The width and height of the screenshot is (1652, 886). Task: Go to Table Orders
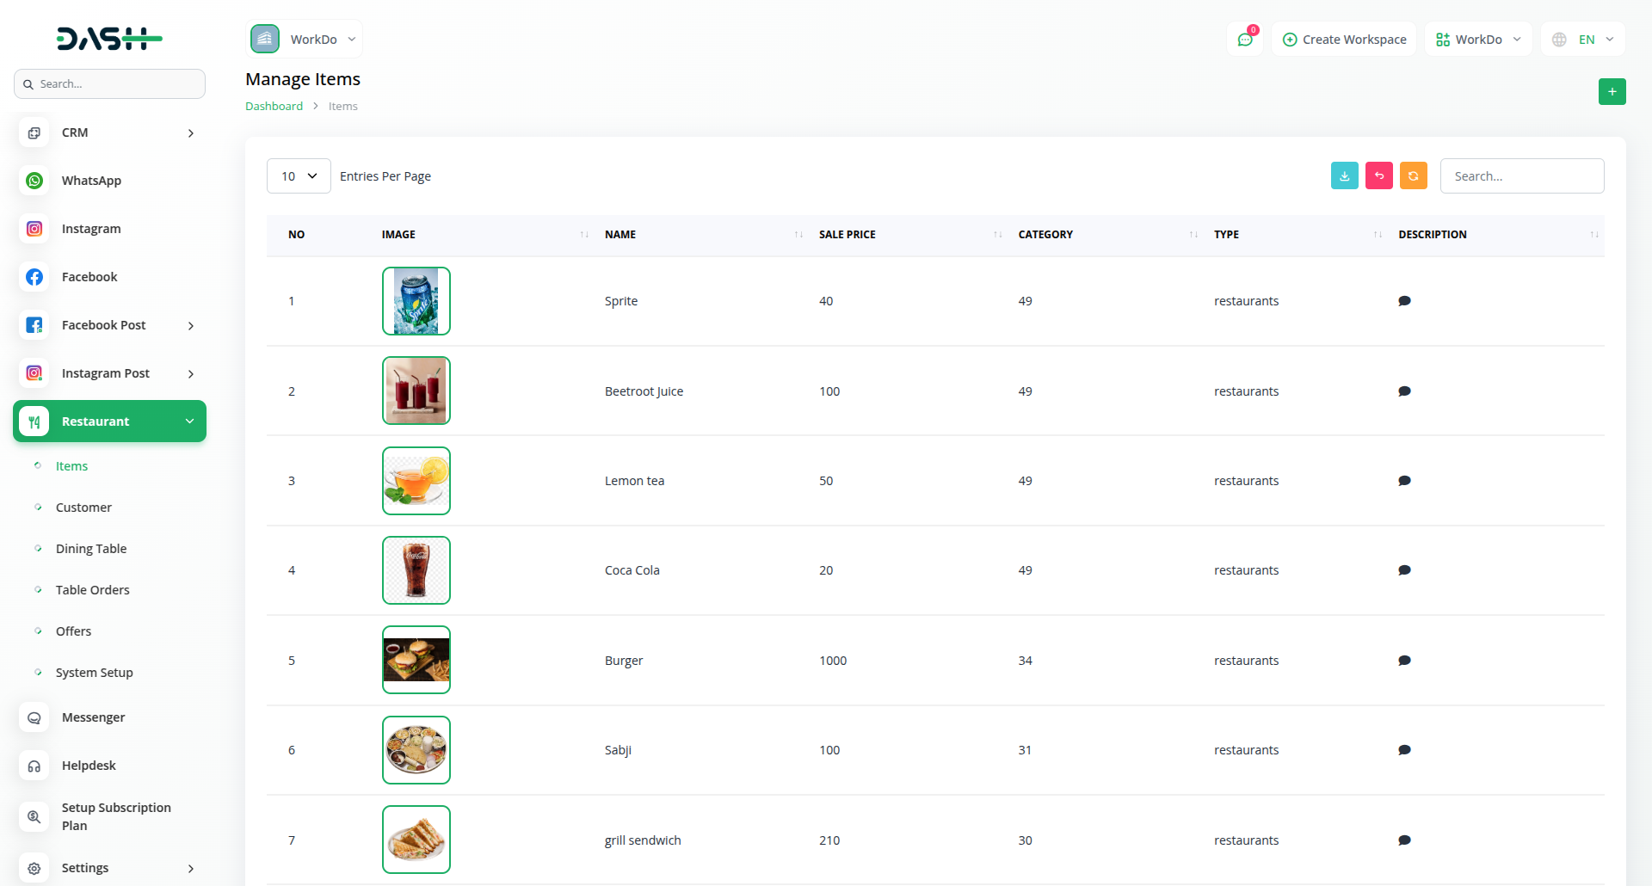tap(93, 590)
